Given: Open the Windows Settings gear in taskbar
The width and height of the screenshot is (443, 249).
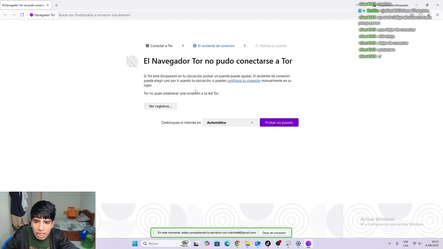Looking at the screenshot, I should click(298, 243).
